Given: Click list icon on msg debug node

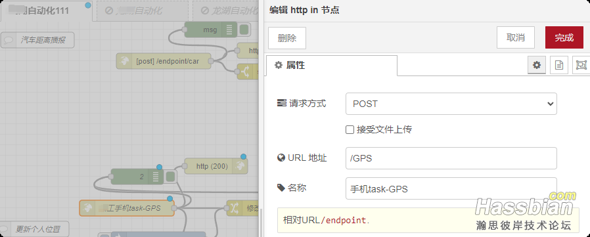Looking at the screenshot, I should 229,30.
